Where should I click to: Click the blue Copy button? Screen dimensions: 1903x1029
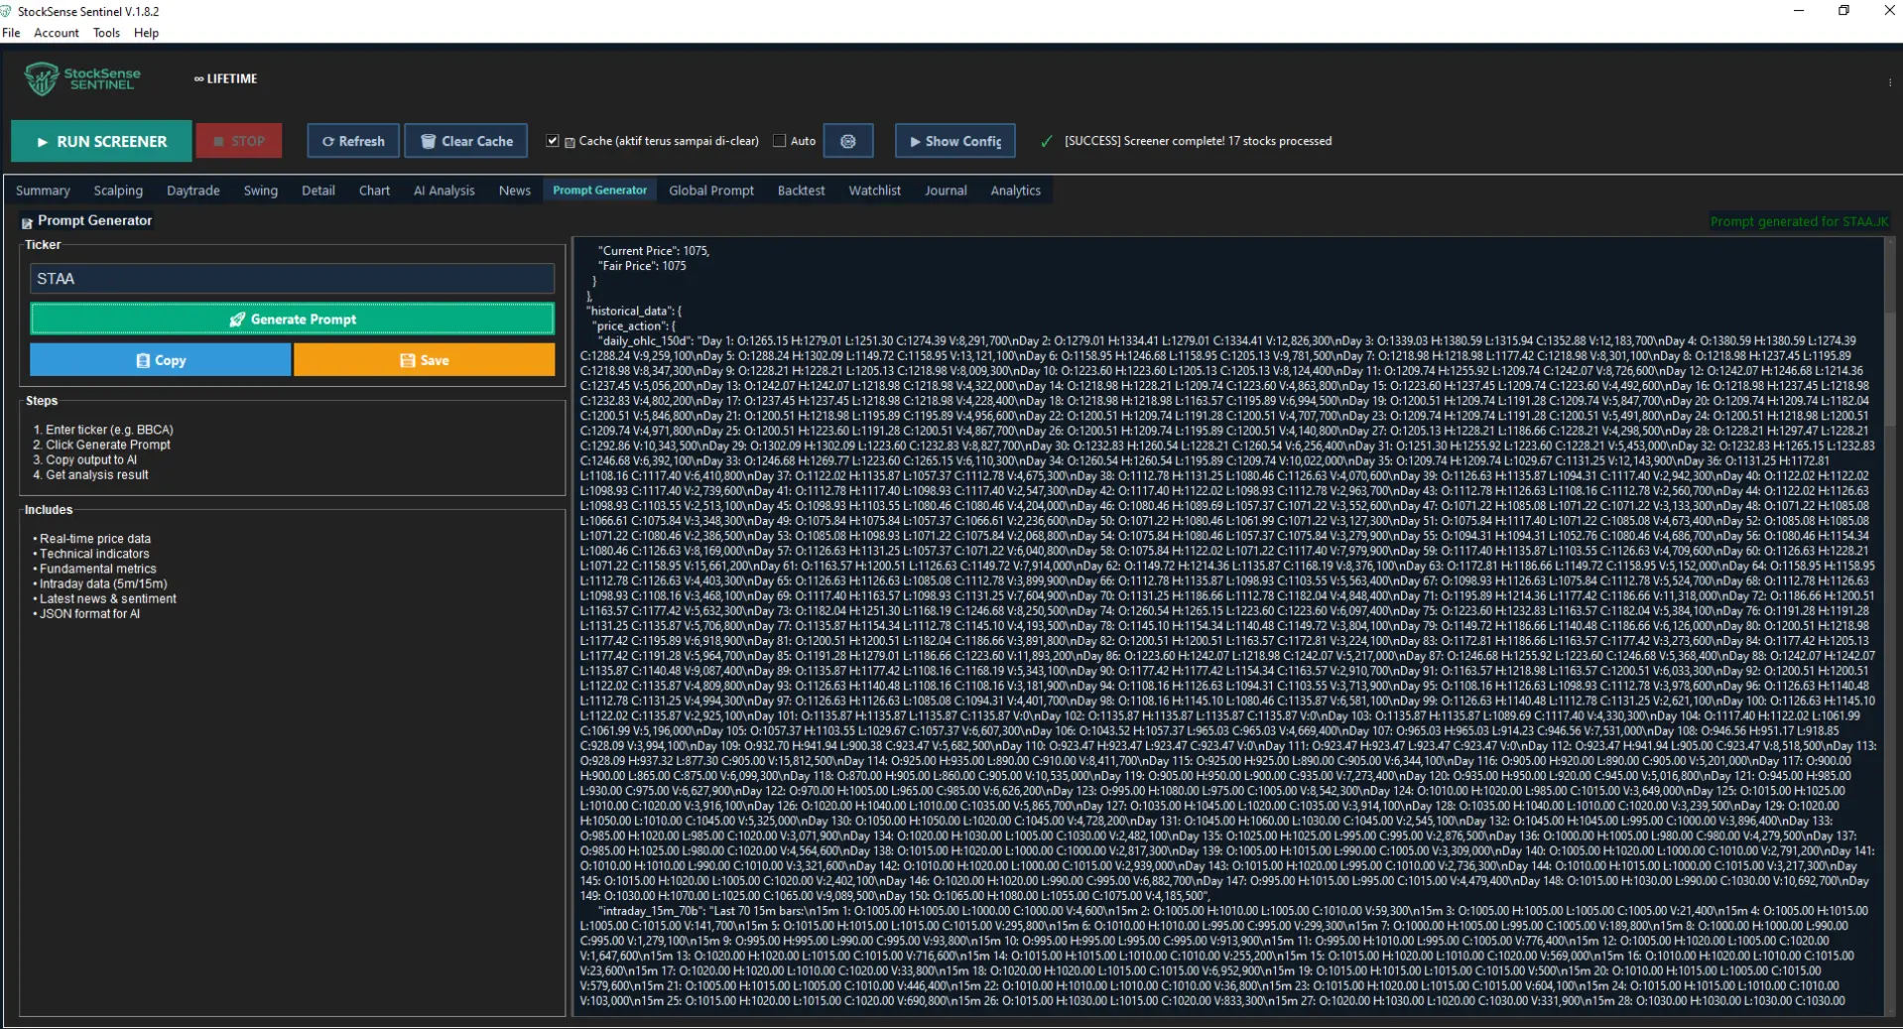[161, 360]
